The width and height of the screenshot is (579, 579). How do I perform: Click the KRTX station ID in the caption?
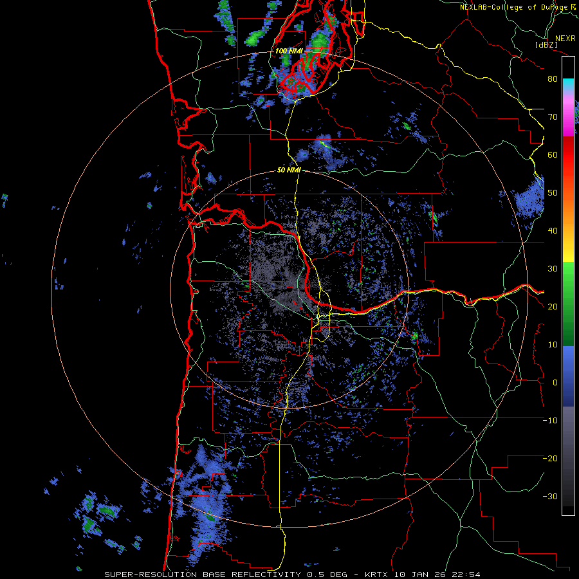(378, 574)
